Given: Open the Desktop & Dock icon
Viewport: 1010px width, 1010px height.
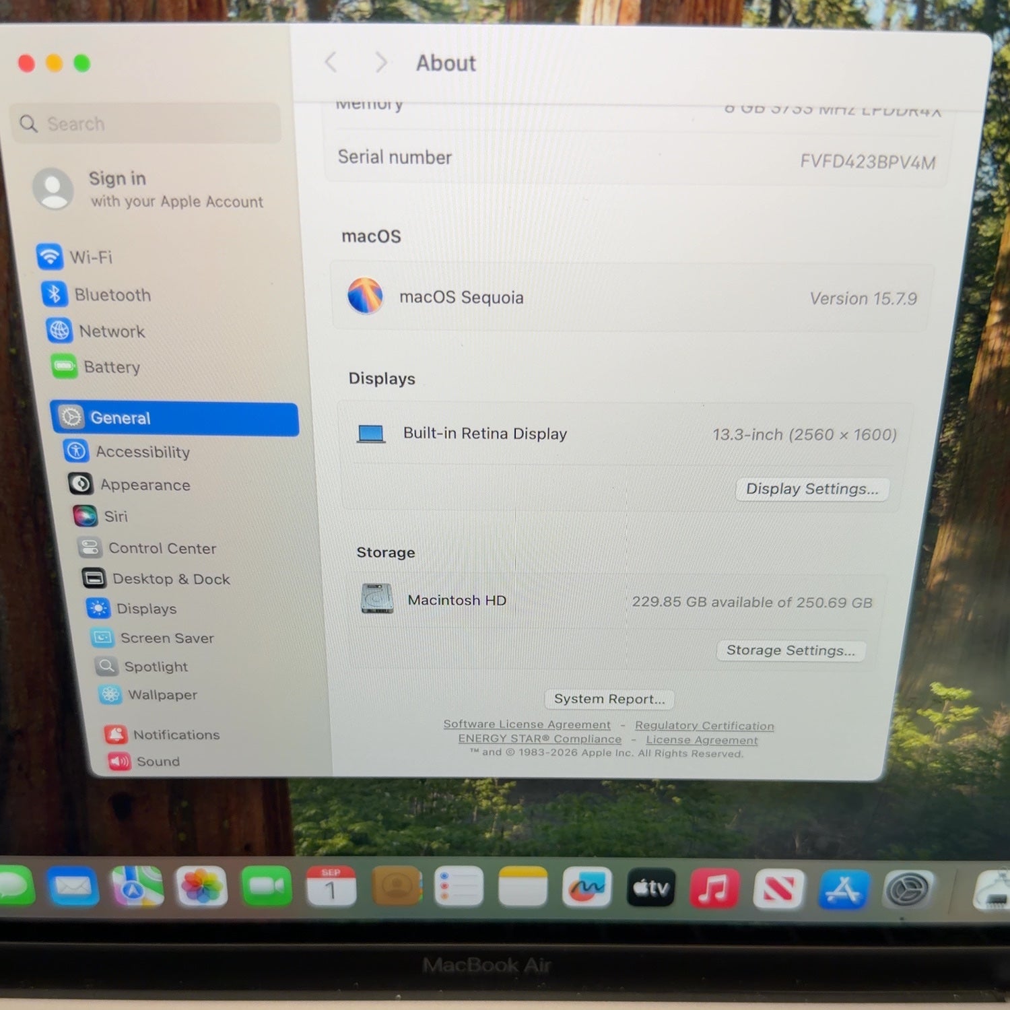Looking at the screenshot, I should coord(94,578).
